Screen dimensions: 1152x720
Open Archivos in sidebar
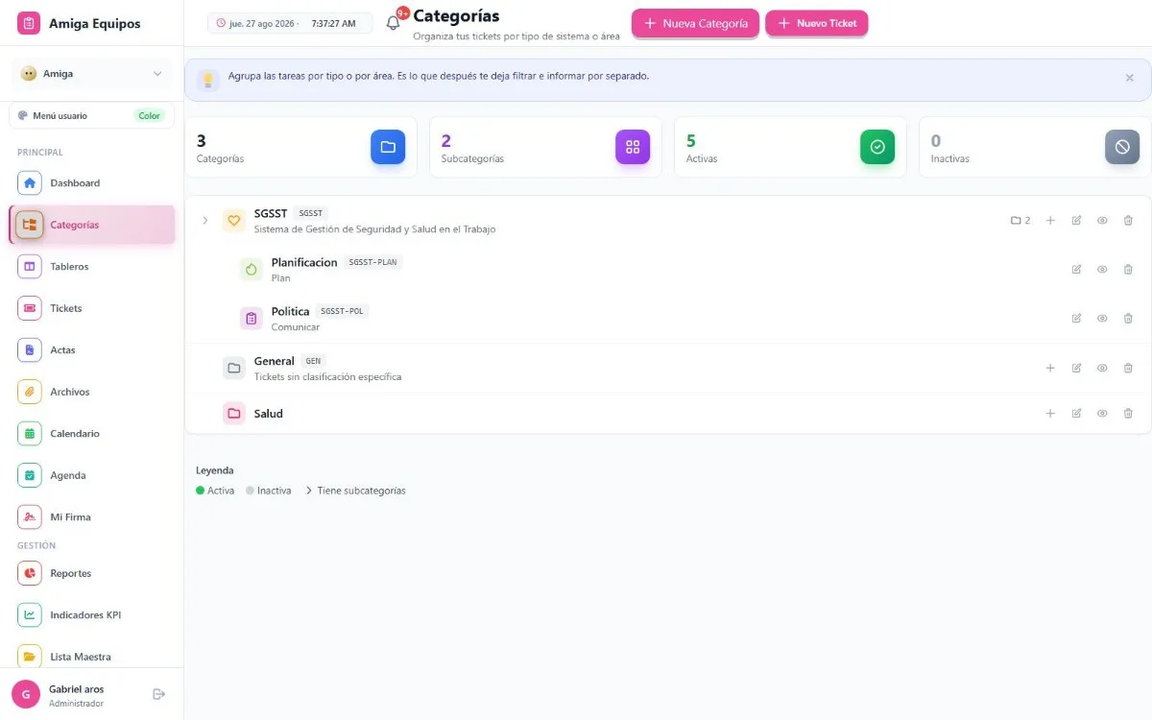[x=92, y=392]
